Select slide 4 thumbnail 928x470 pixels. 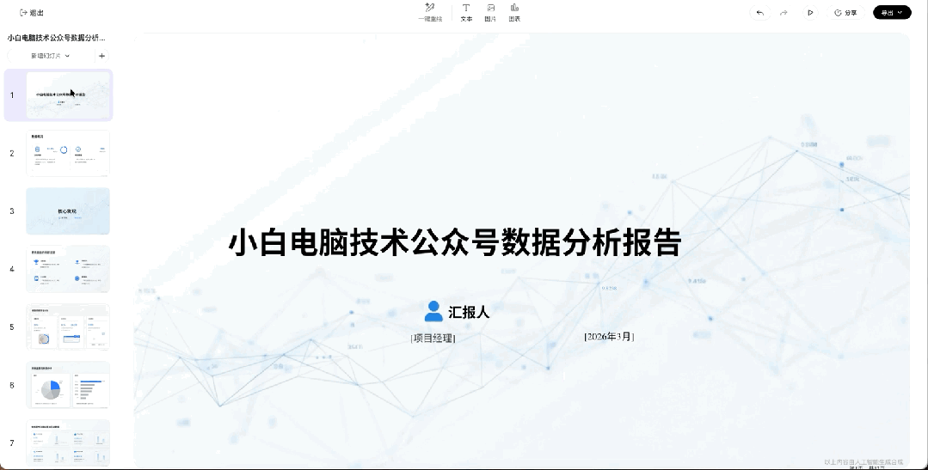coord(68,269)
